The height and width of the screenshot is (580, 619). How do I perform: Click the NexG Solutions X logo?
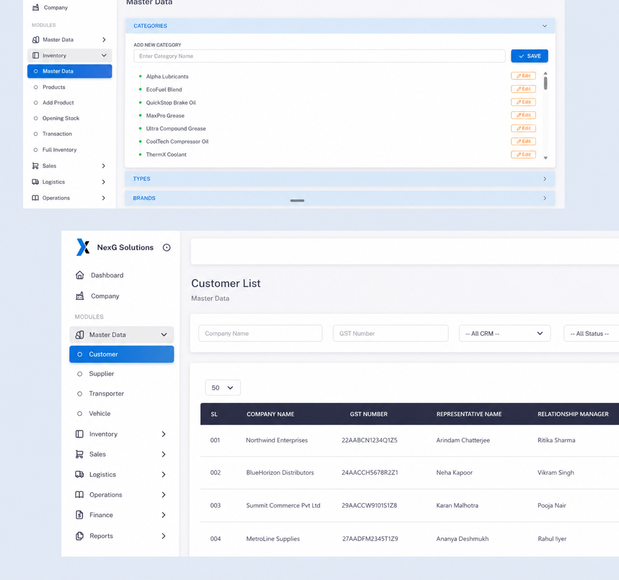pyautogui.click(x=83, y=247)
